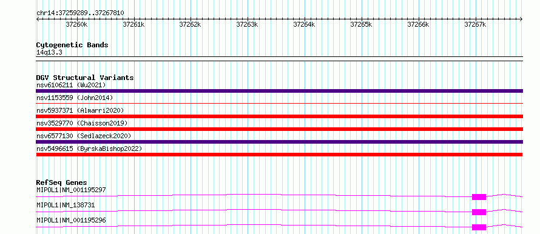This screenshot has width=540, height=234.
Task: Click the magenta exon block of NM_138731
Action: pyautogui.click(x=479, y=212)
